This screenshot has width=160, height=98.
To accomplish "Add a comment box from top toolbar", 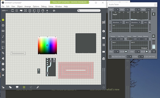I will point(21,10).
